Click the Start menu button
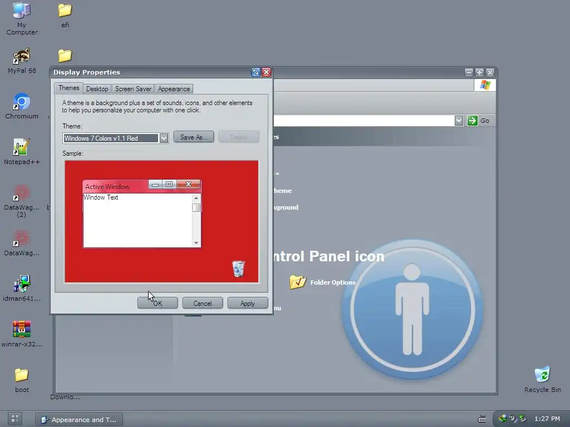 (x=15, y=419)
